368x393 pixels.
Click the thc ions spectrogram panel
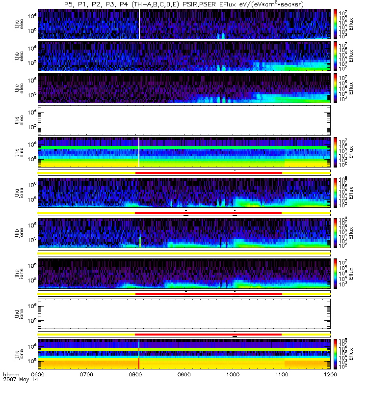(x=184, y=274)
